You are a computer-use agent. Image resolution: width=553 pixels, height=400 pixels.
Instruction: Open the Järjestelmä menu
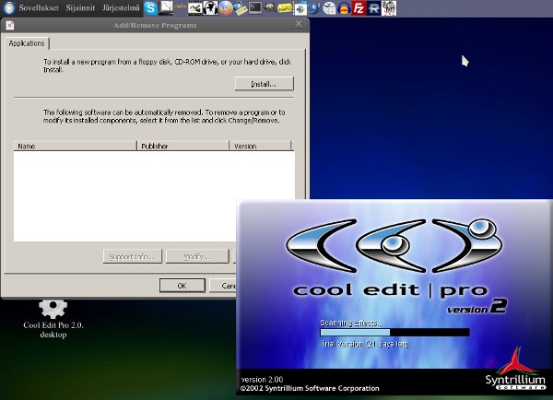coord(121,7)
